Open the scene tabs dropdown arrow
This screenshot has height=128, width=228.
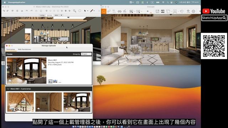[61, 15]
